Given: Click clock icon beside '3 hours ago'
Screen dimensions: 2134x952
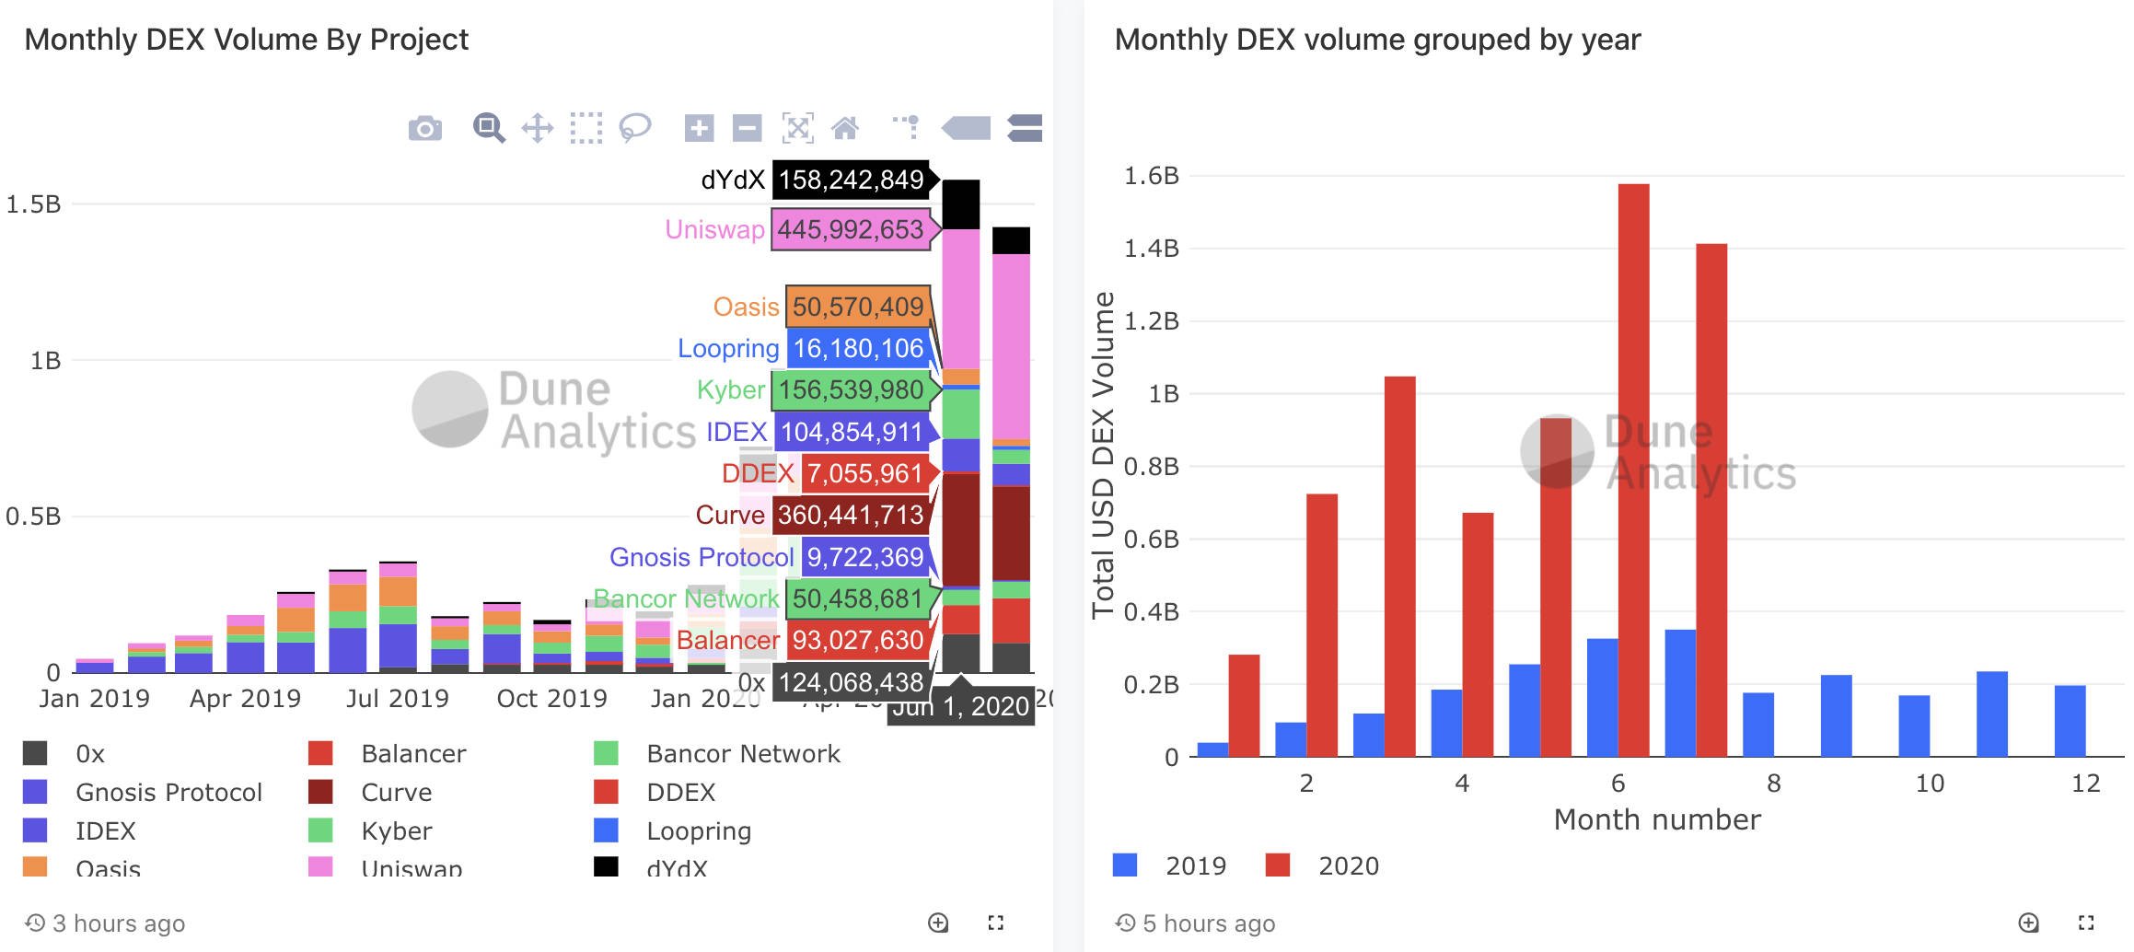Looking at the screenshot, I should point(35,923).
